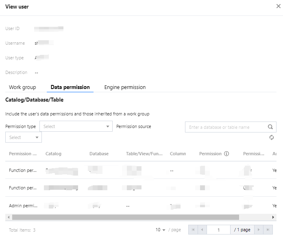Select the Data permission tab
The width and height of the screenshot is (283, 241).
pyautogui.click(x=70, y=87)
